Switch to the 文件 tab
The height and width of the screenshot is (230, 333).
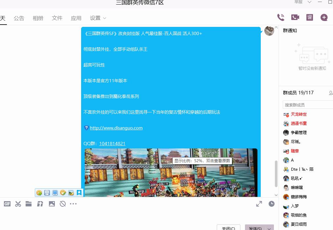coord(57,18)
